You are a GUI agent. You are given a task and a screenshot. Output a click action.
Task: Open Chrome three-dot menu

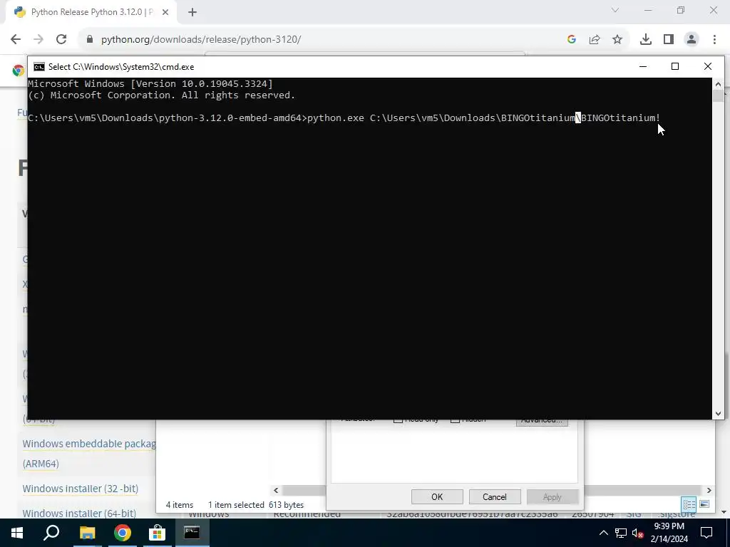[714, 40]
